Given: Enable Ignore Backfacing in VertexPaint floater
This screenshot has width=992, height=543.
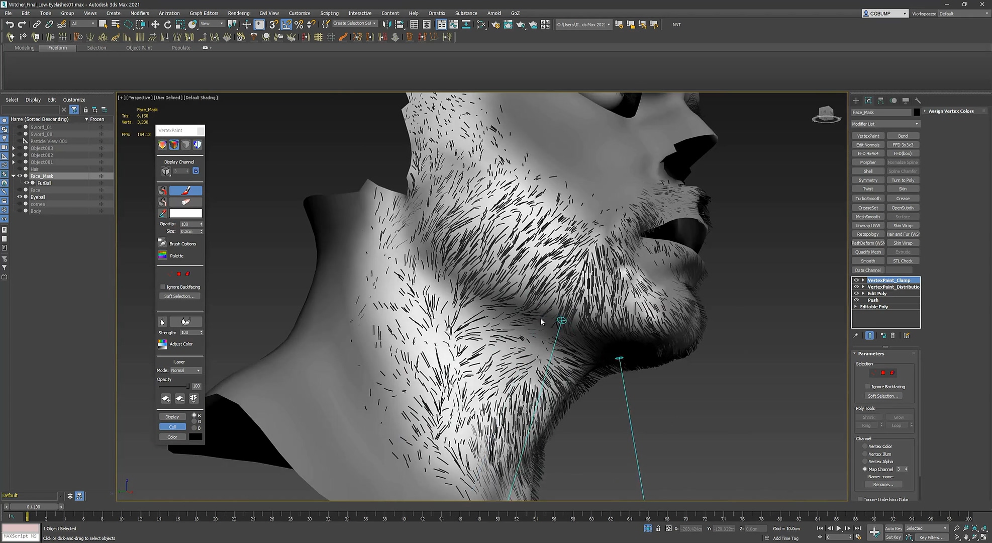Looking at the screenshot, I should pos(163,287).
